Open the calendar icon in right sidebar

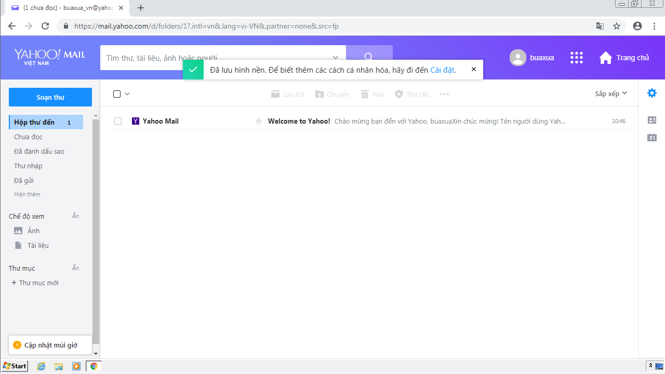click(x=652, y=138)
